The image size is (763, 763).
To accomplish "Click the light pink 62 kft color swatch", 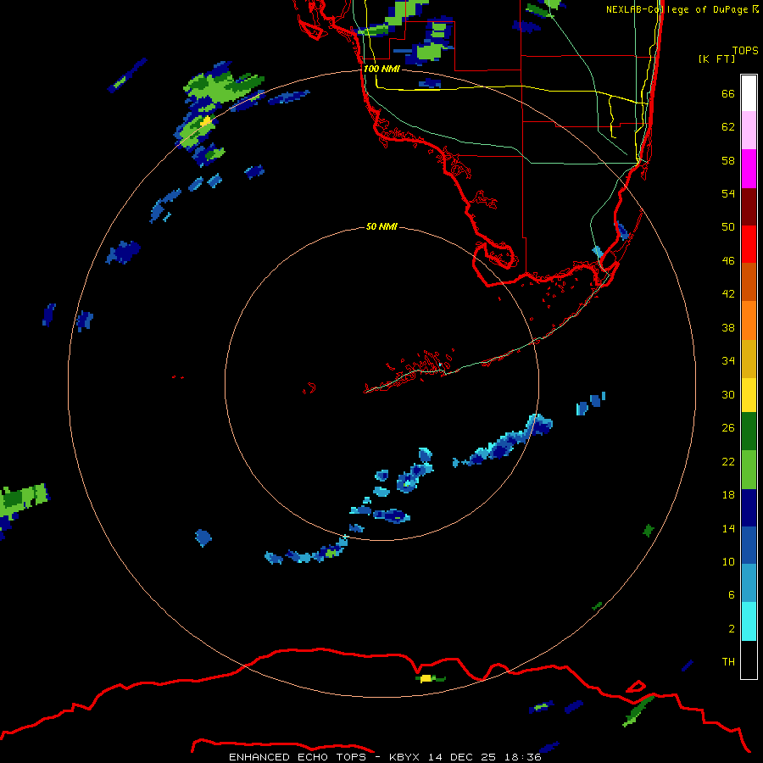I will pyautogui.click(x=749, y=131).
